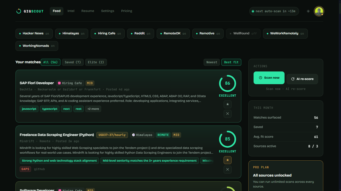Click the github gap text

pyautogui.click(x=39, y=169)
